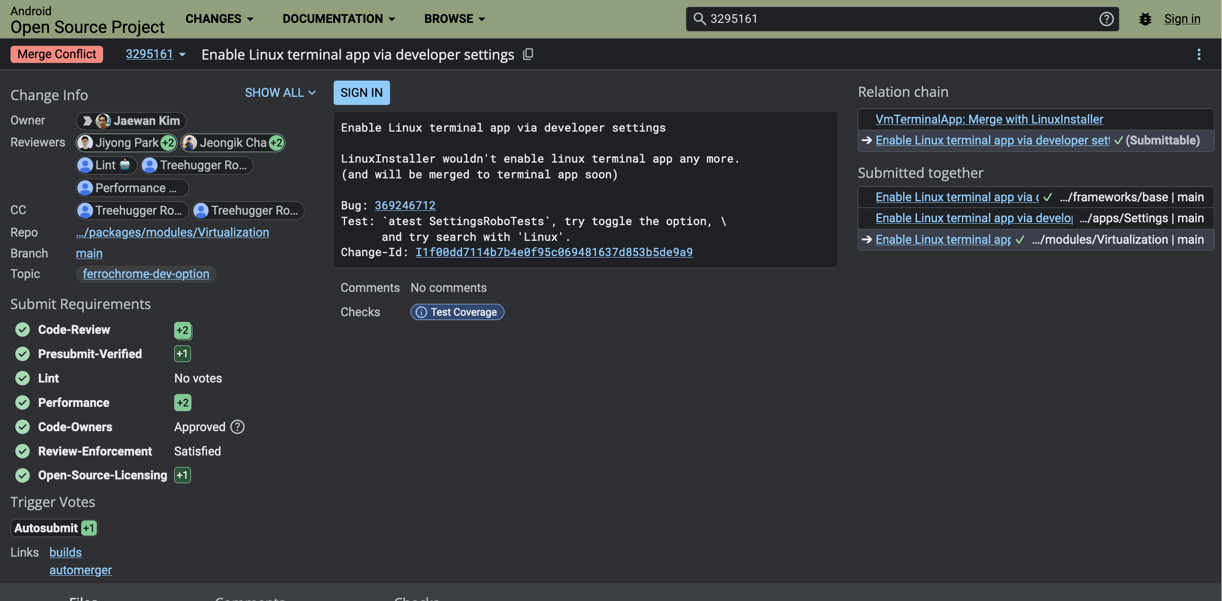Viewport: 1222px width, 601px height.
Task: Open the bug report icon in header
Action: click(1145, 19)
